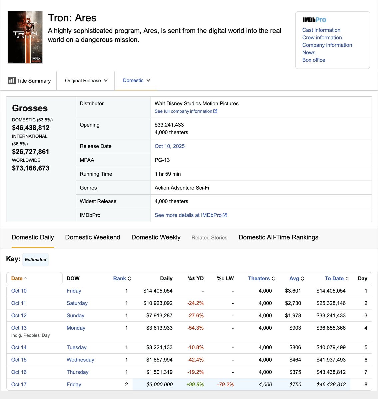378x399 pixels.
Task: Open the Oct 11 date row link
Action: coord(19,303)
